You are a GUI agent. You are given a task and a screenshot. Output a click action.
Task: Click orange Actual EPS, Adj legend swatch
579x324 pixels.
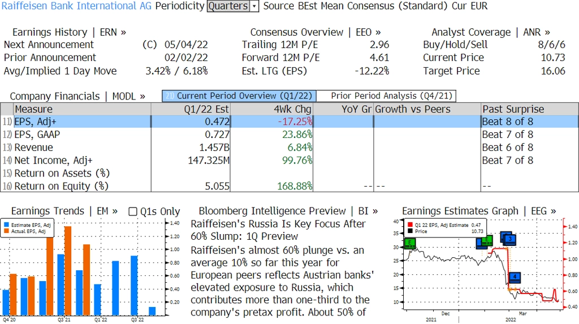(x=7, y=231)
